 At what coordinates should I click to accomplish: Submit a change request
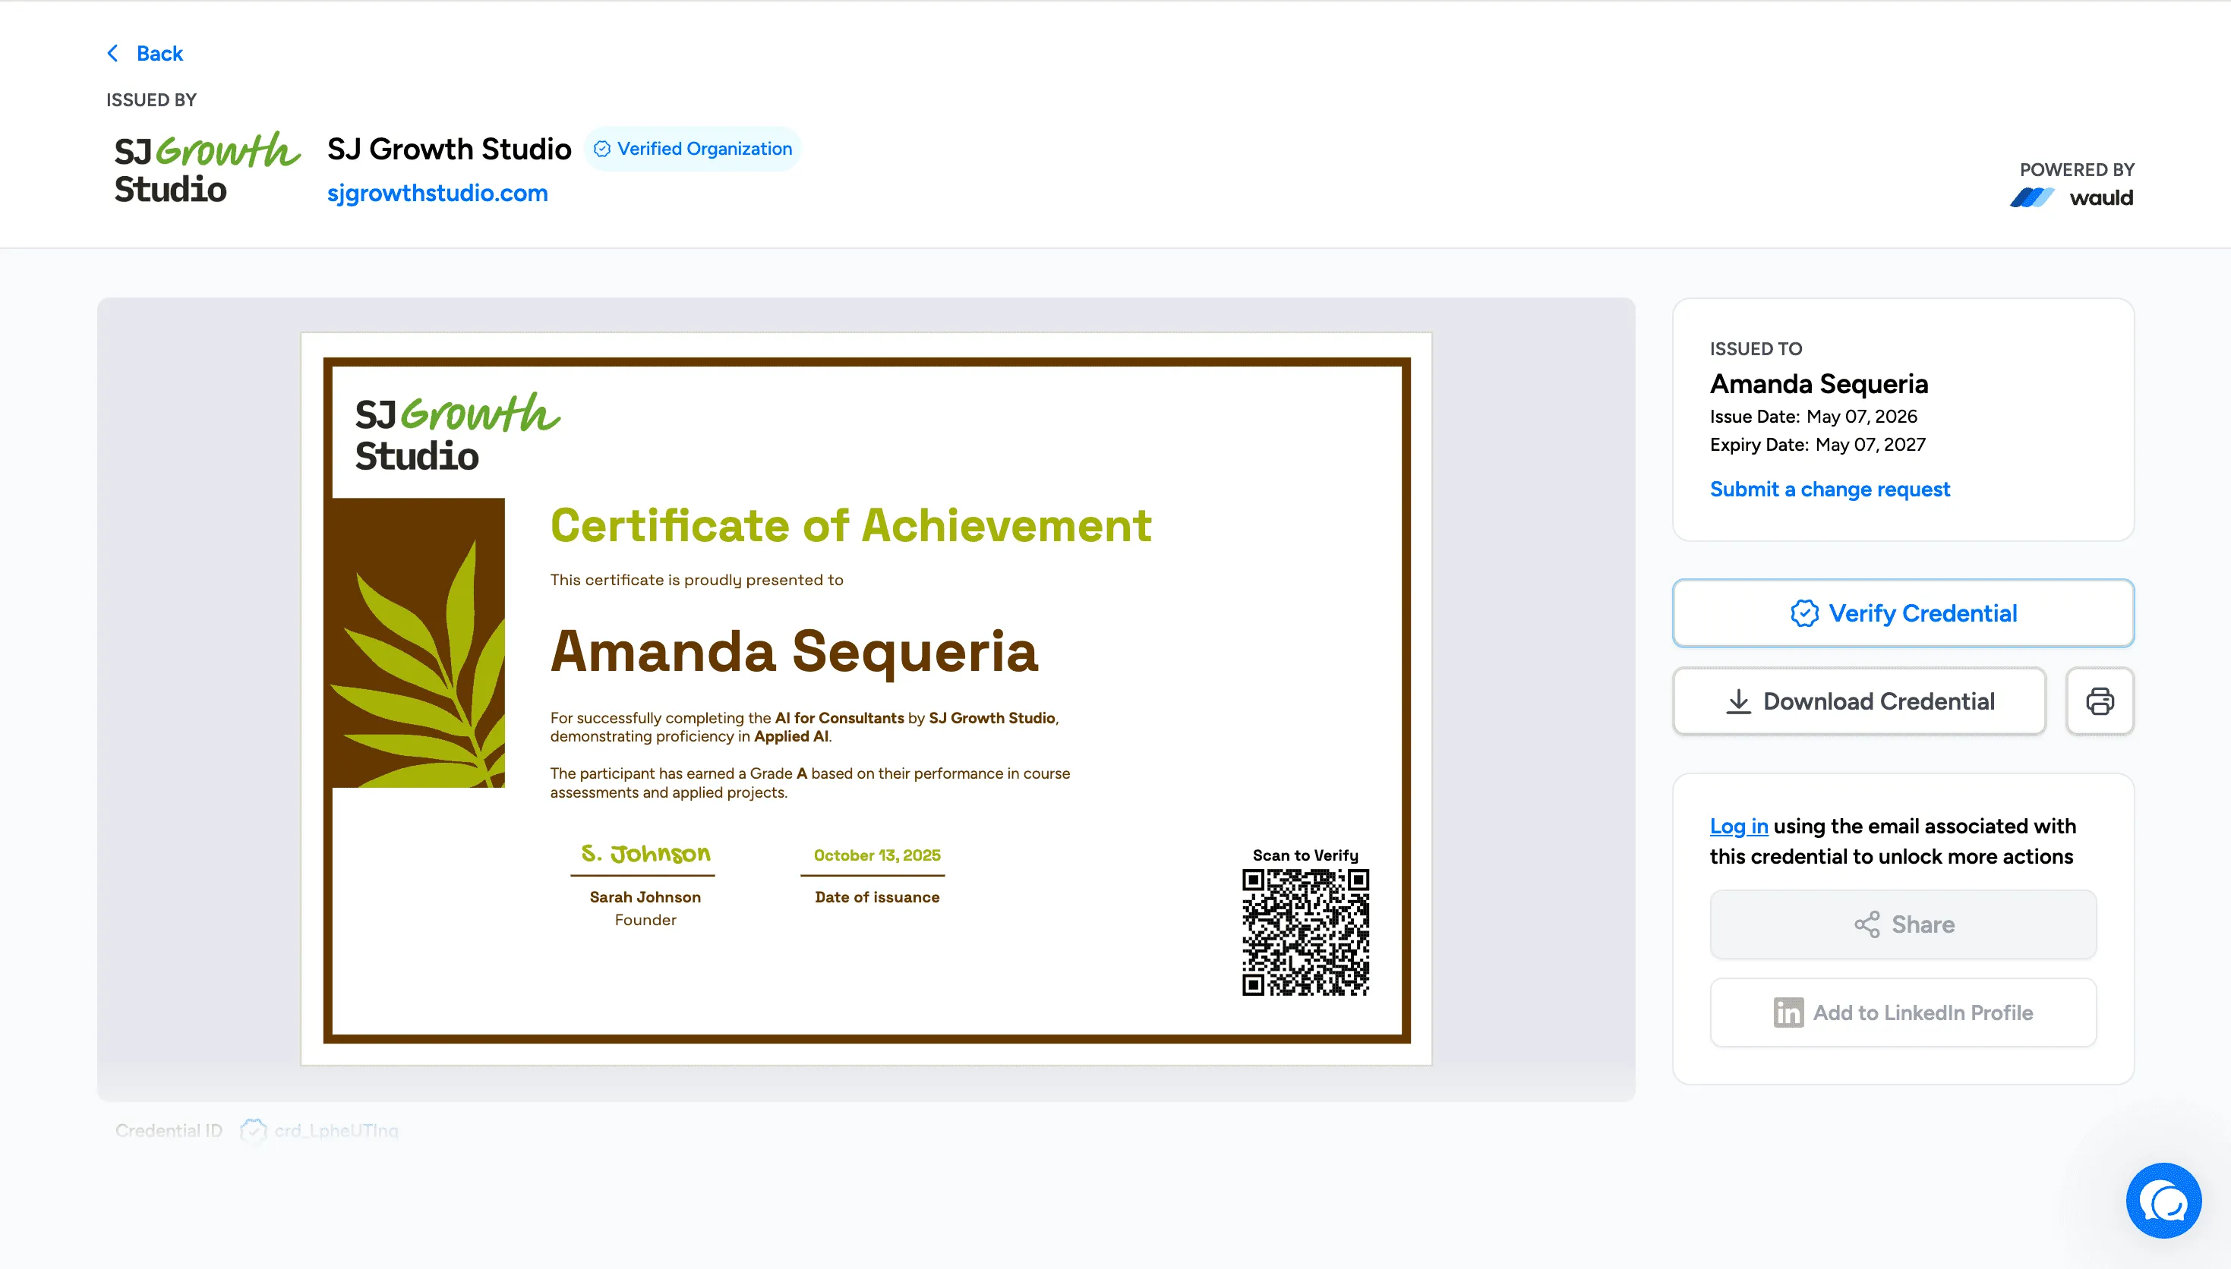tap(1829, 489)
